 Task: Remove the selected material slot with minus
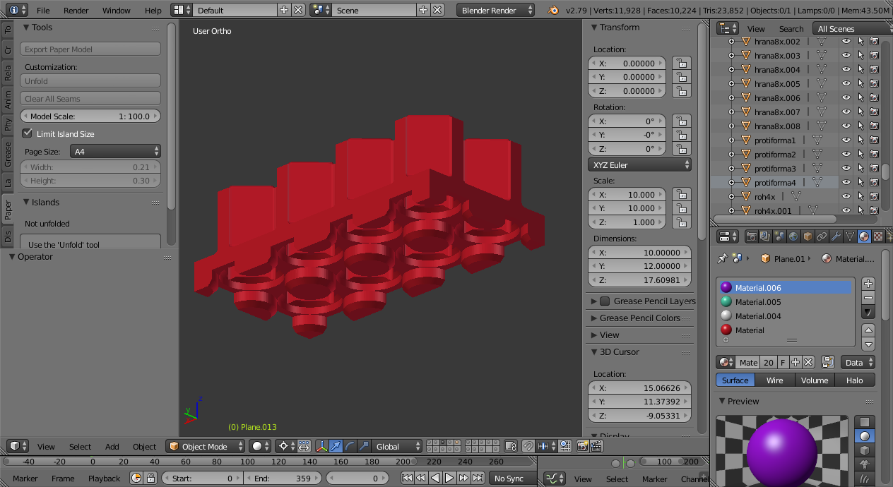click(x=868, y=297)
